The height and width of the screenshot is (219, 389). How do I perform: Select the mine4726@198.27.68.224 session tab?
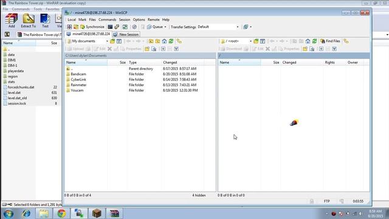89,34
